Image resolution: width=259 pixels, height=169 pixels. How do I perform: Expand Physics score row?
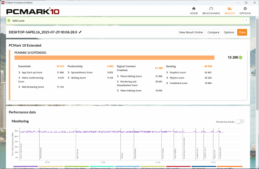click(x=167, y=78)
